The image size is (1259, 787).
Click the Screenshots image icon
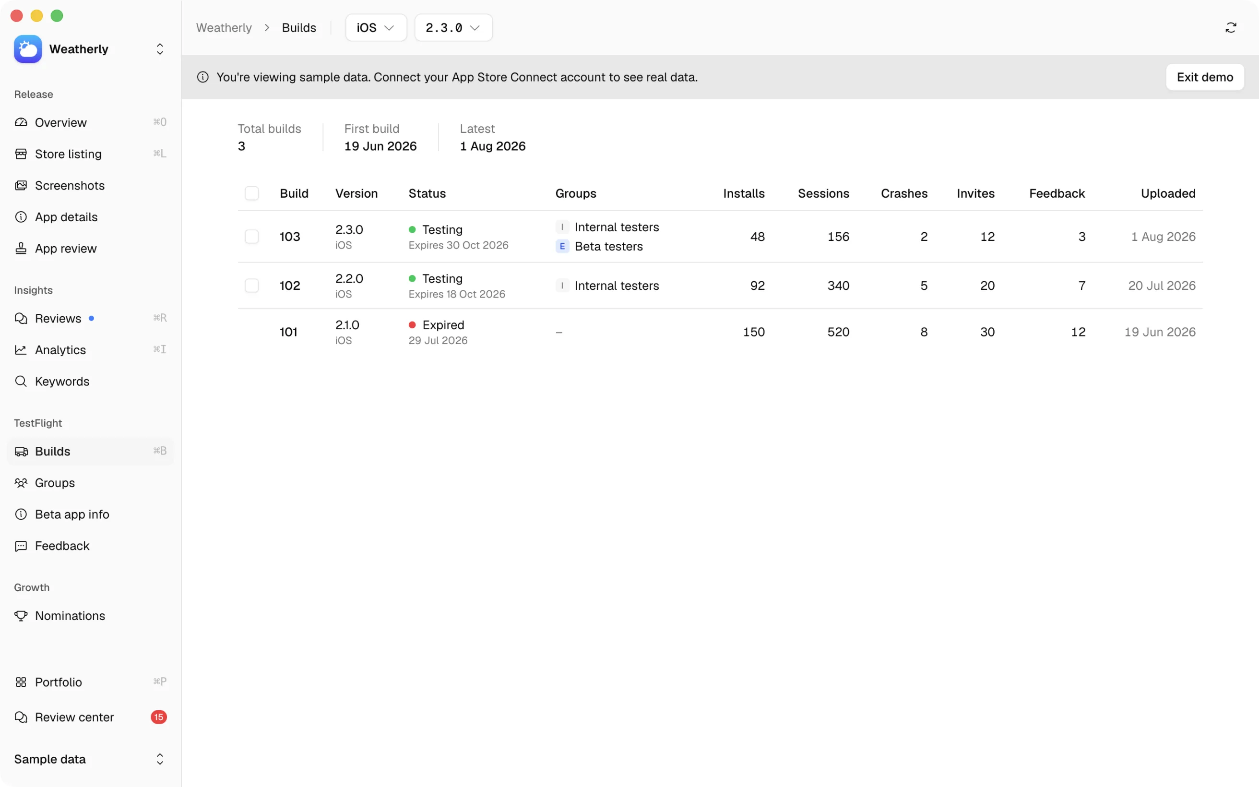pyautogui.click(x=21, y=185)
